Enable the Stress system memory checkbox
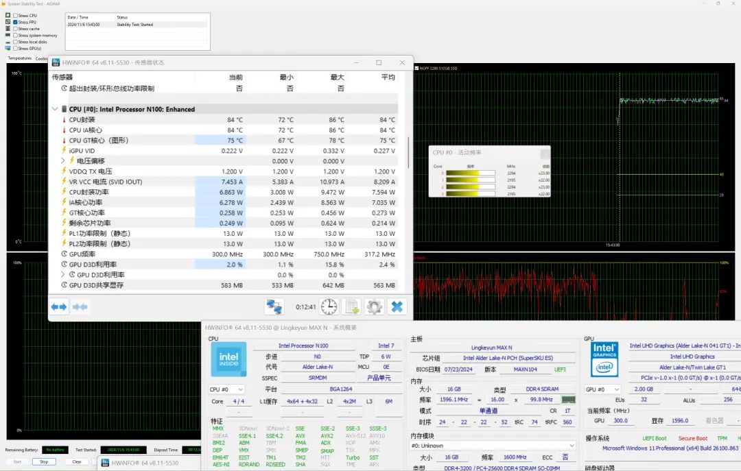Viewport: 741px width, 471px height. click(x=15, y=36)
